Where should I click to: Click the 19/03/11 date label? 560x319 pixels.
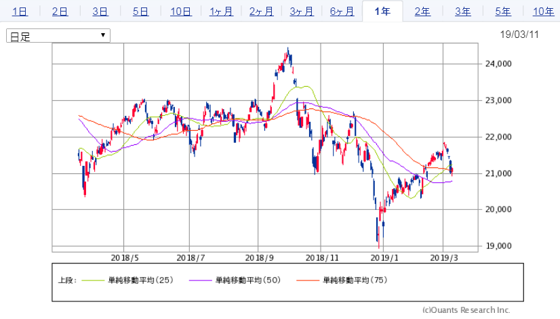coord(519,35)
